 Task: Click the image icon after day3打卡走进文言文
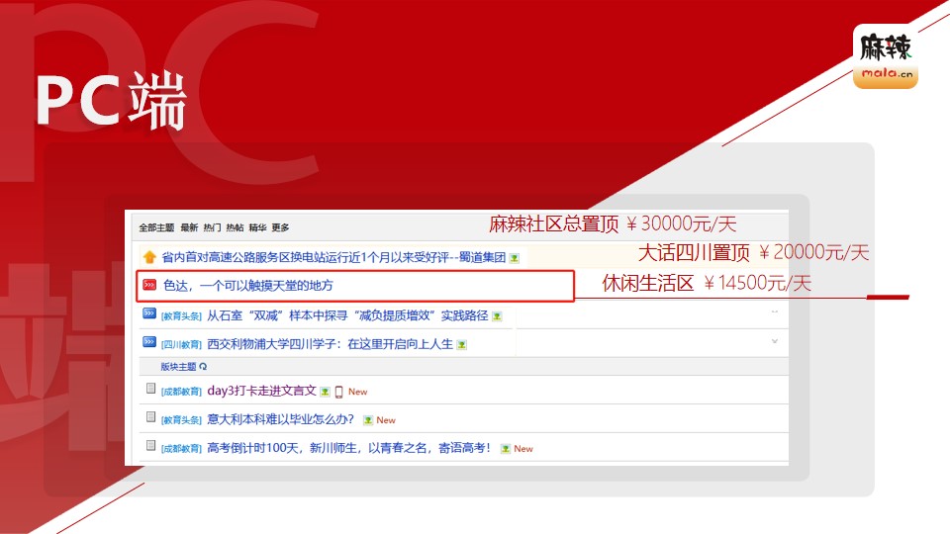326,392
